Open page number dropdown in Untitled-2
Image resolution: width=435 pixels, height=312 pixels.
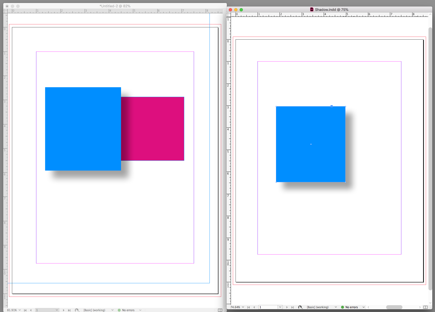point(57,310)
